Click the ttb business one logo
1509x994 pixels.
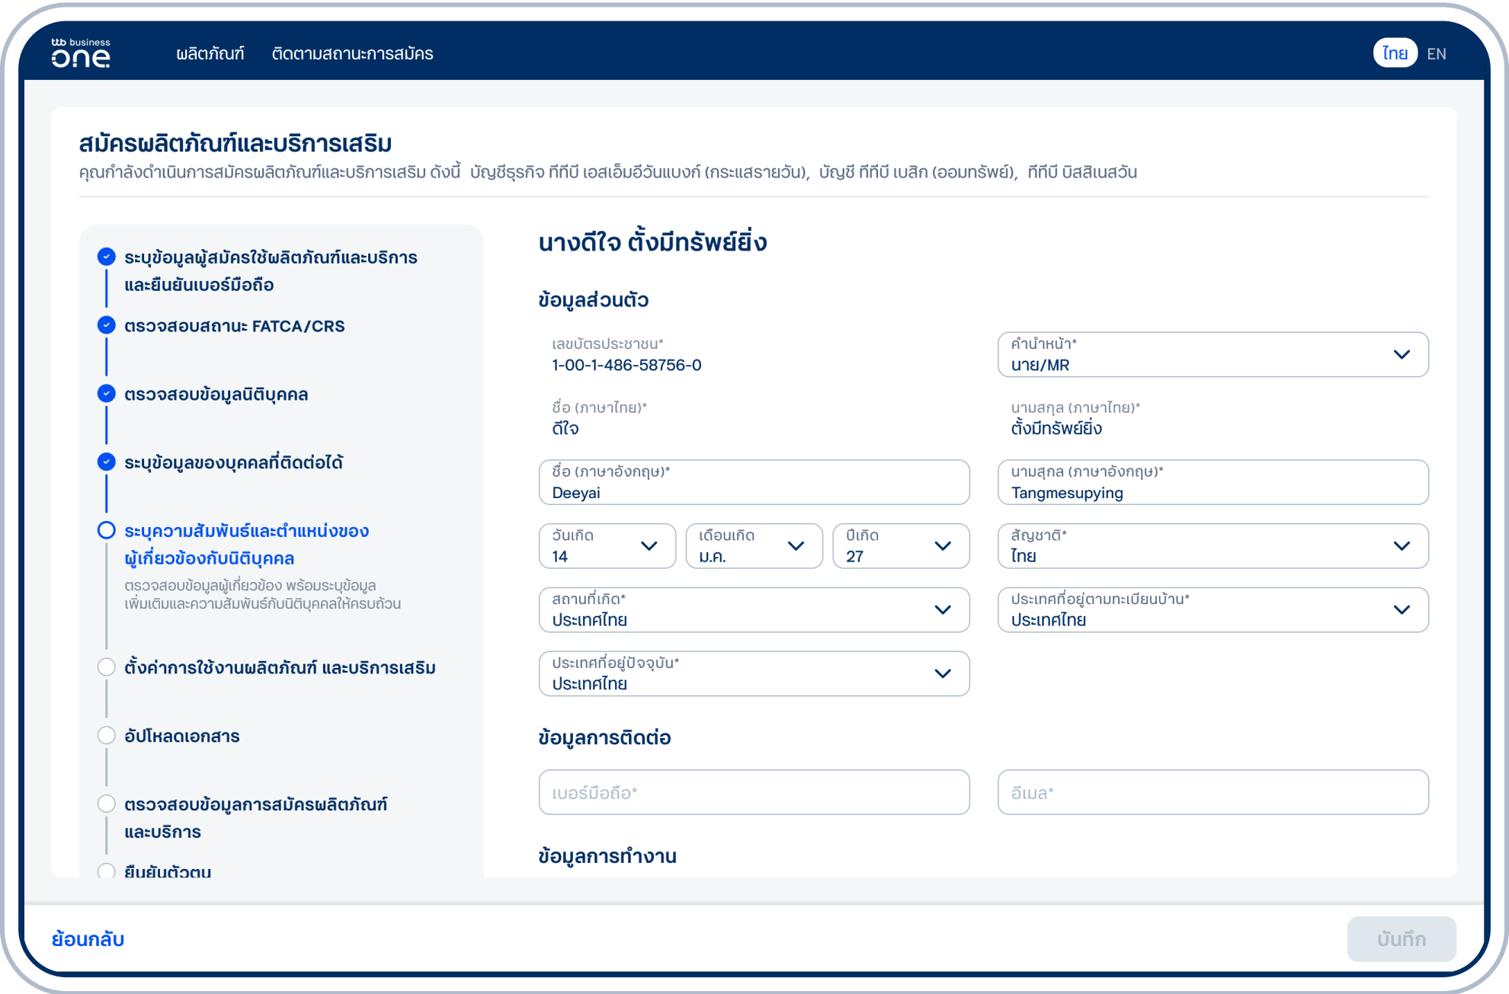81,53
